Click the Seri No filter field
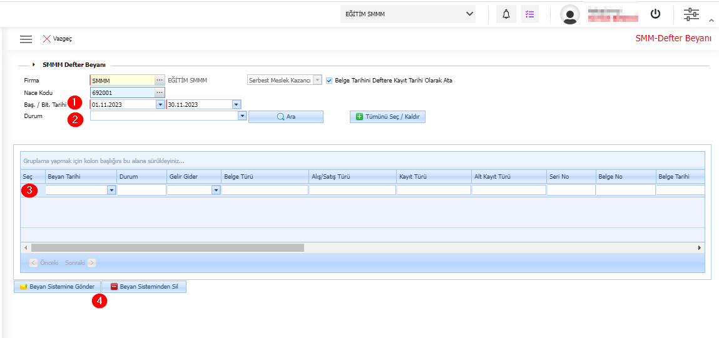Image resolution: width=719 pixels, height=338 pixels. pyautogui.click(x=571, y=190)
